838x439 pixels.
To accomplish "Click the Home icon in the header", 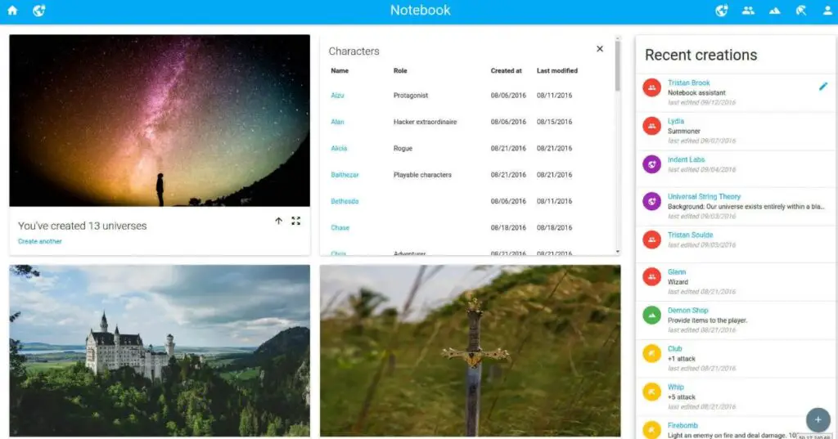I will [x=12, y=11].
